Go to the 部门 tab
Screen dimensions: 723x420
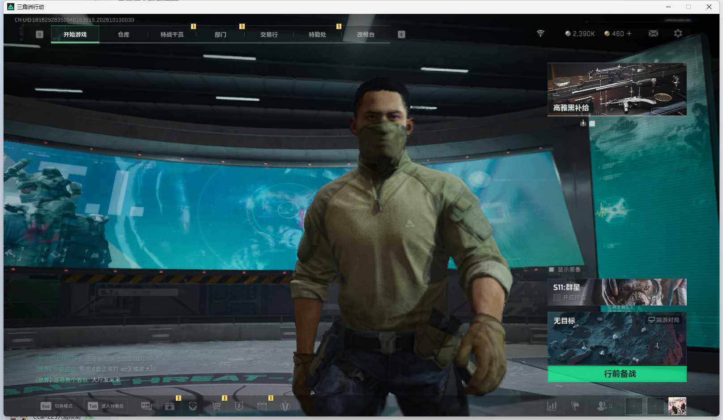click(x=220, y=34)
